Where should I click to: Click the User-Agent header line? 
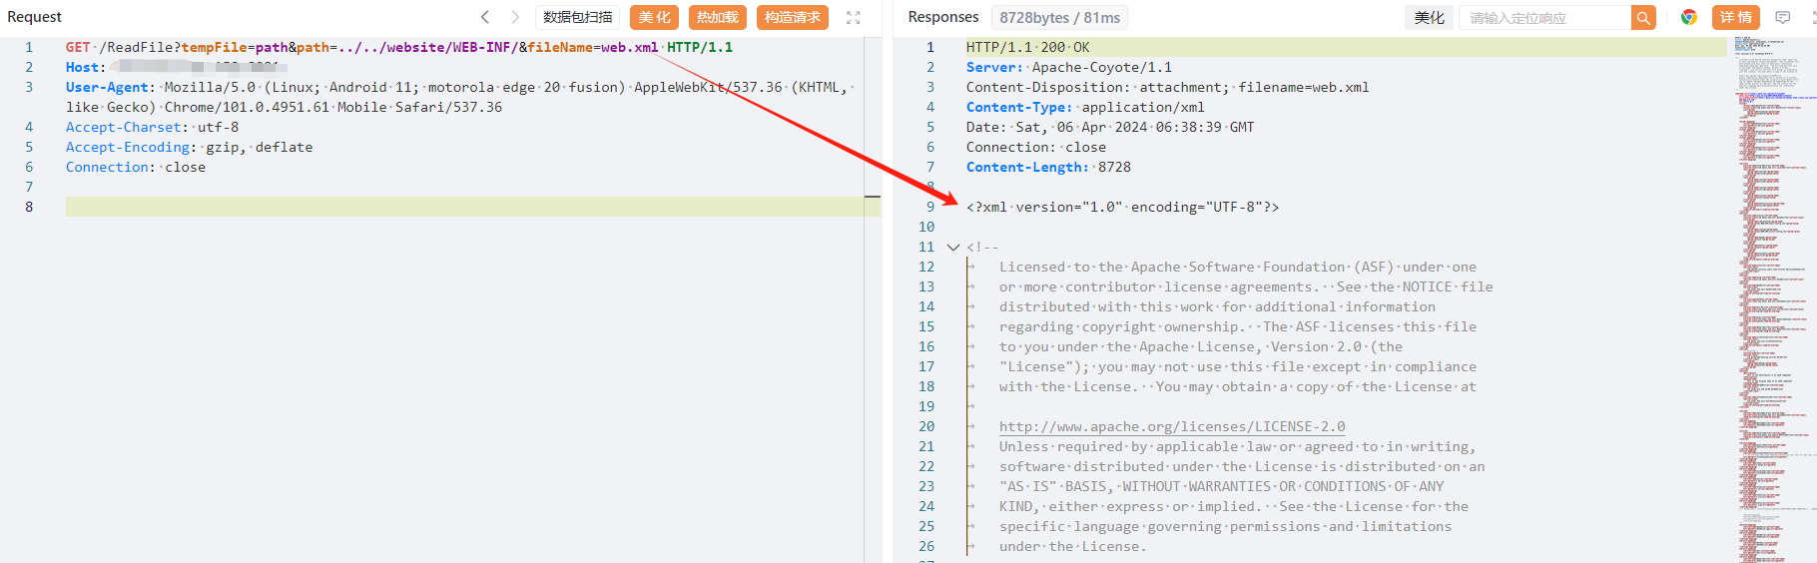[459, 97]
